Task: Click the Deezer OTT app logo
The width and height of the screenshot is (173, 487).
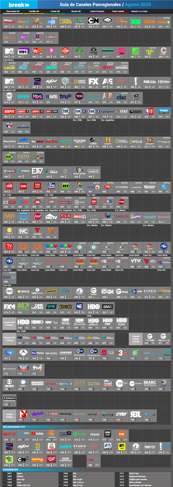Action: tap(93, 434)
